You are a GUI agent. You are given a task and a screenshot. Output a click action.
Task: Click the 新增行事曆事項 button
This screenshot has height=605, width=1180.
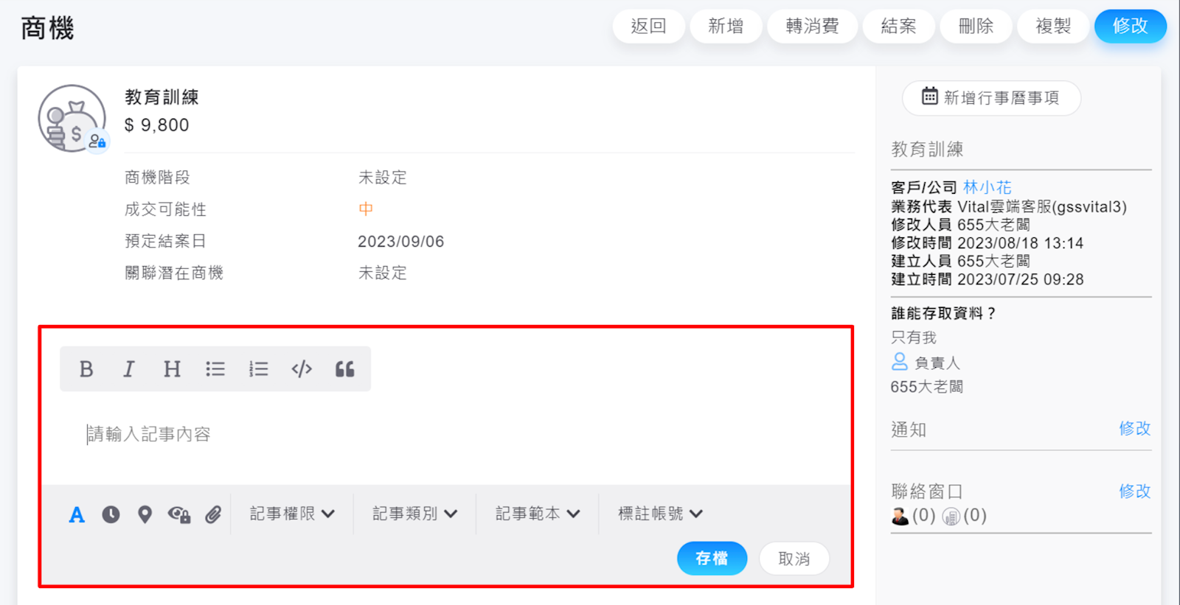[991, 97]
